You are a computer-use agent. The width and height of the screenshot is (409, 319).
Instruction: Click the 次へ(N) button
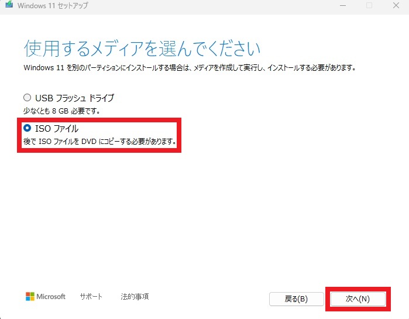tap(358, 299)
